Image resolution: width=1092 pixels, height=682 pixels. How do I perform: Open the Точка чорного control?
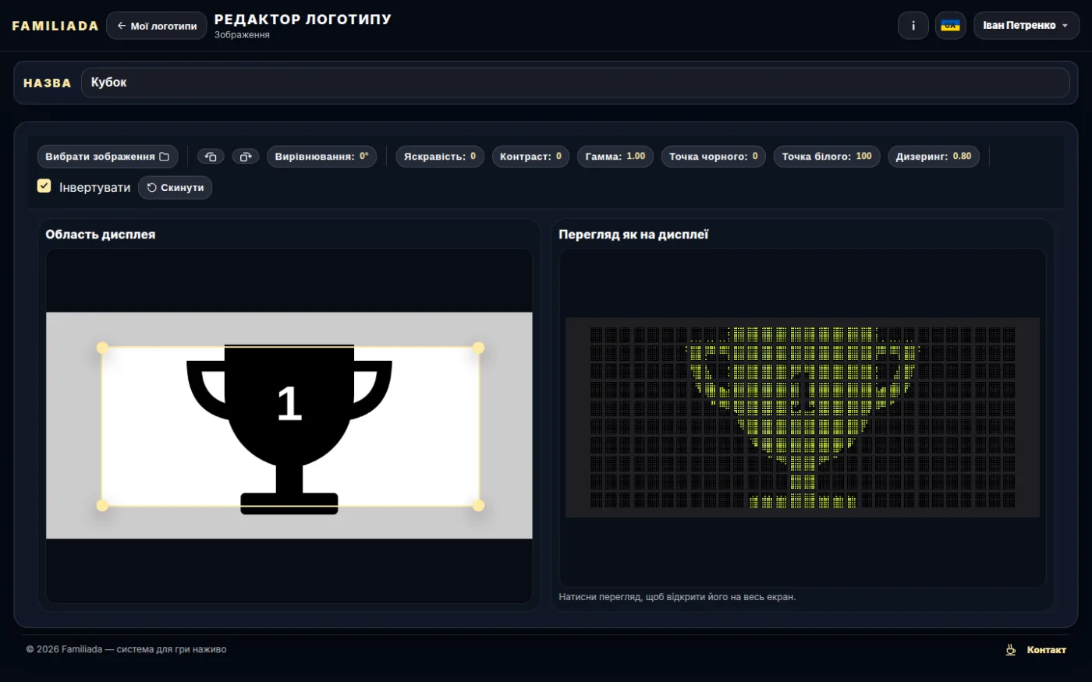tap(714, 157)
